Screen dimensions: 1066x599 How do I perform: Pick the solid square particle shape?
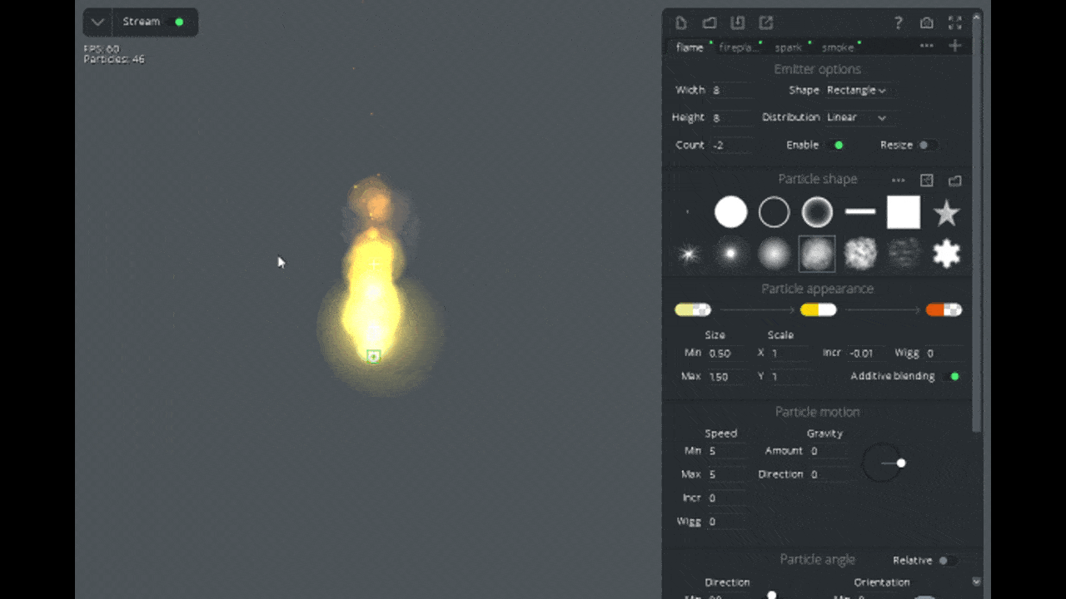(903, 212)
